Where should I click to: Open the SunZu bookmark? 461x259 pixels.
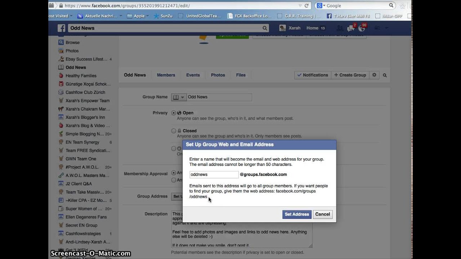(163, 16)
